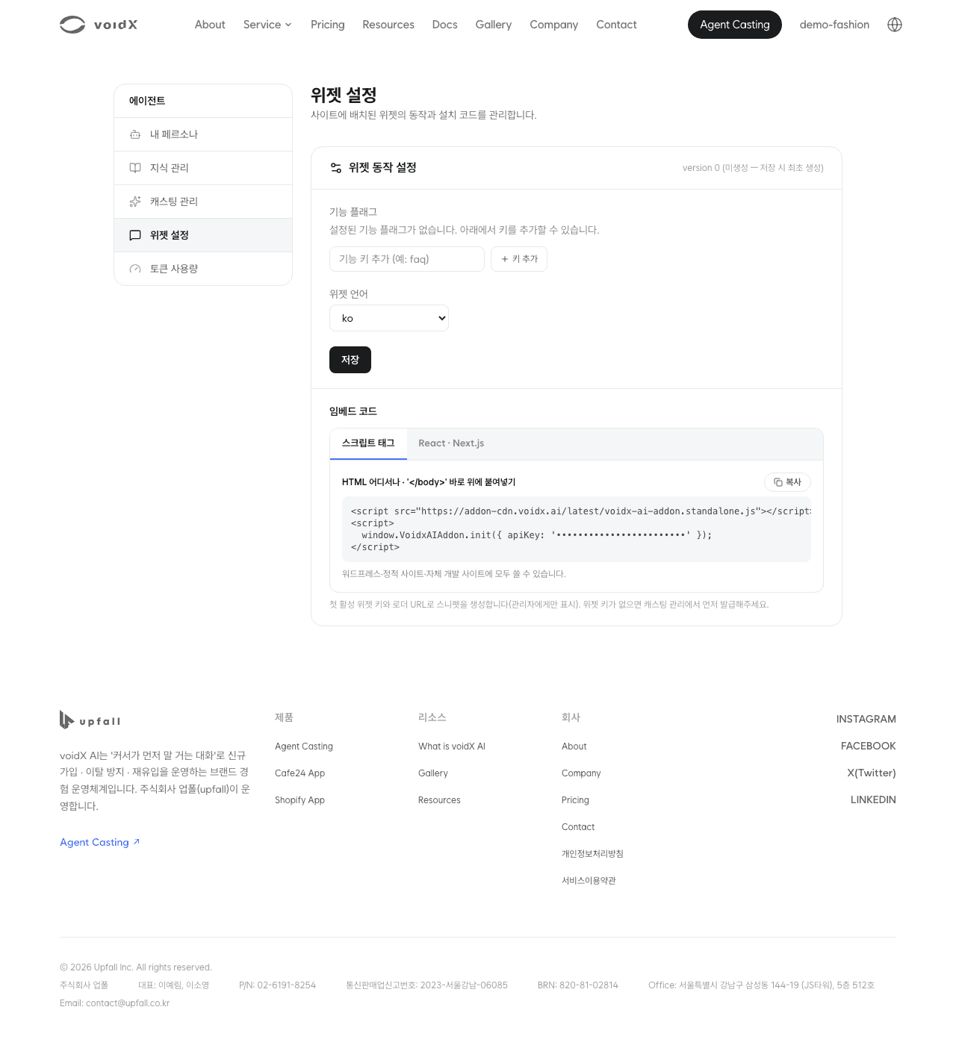This screenshot has height=1057, width=956.
Task: Open 캐스팅 관리 in the sidebar
Action: tap(203, 202)
